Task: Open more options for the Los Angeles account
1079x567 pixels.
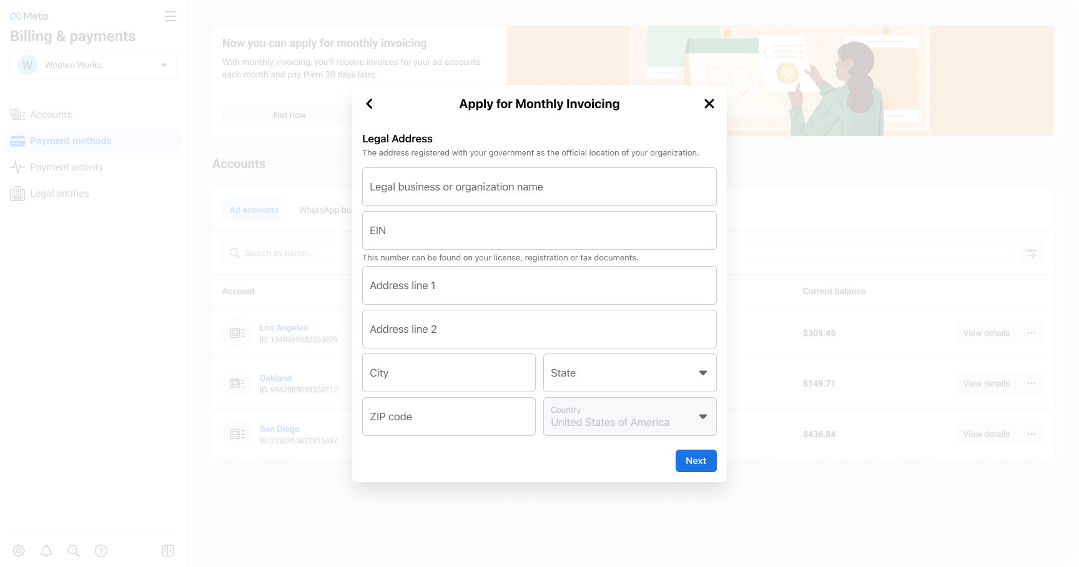Action: pyautogui.click(x=1032, y=333)
